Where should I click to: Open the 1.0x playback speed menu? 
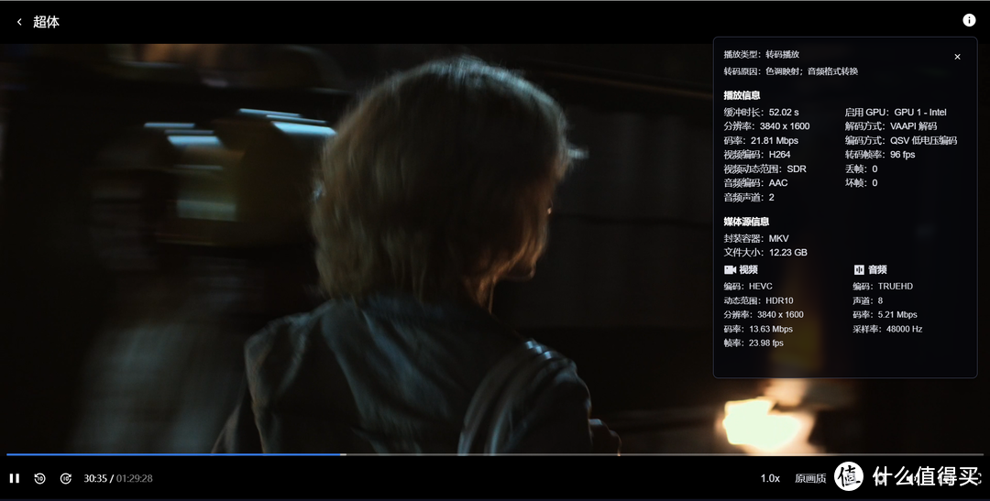(770, 478)
